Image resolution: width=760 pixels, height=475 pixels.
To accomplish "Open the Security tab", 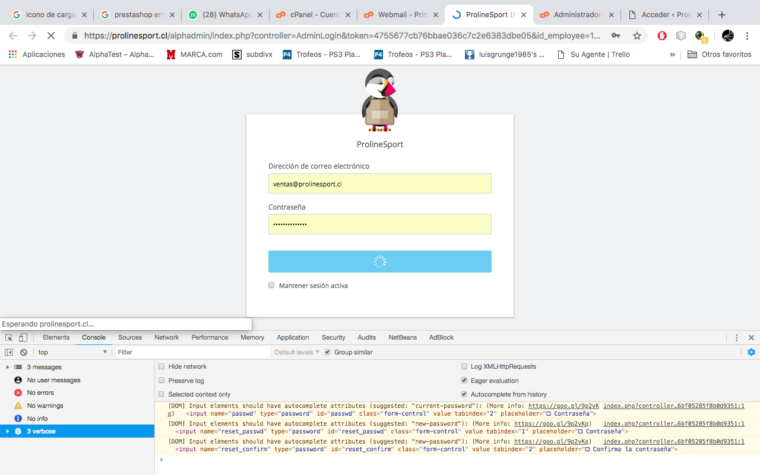I will point(334,338).
